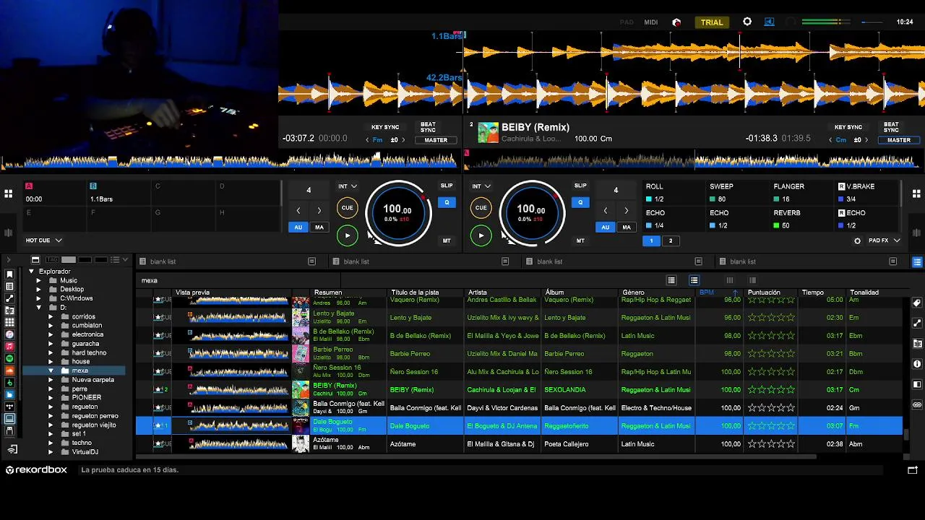Click the blue video panel icon in top bar
Viewport: 925px width, 520px height.
[x=769, y=22]
